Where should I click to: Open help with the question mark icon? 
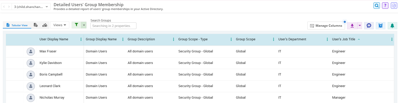tap(385, 5)
